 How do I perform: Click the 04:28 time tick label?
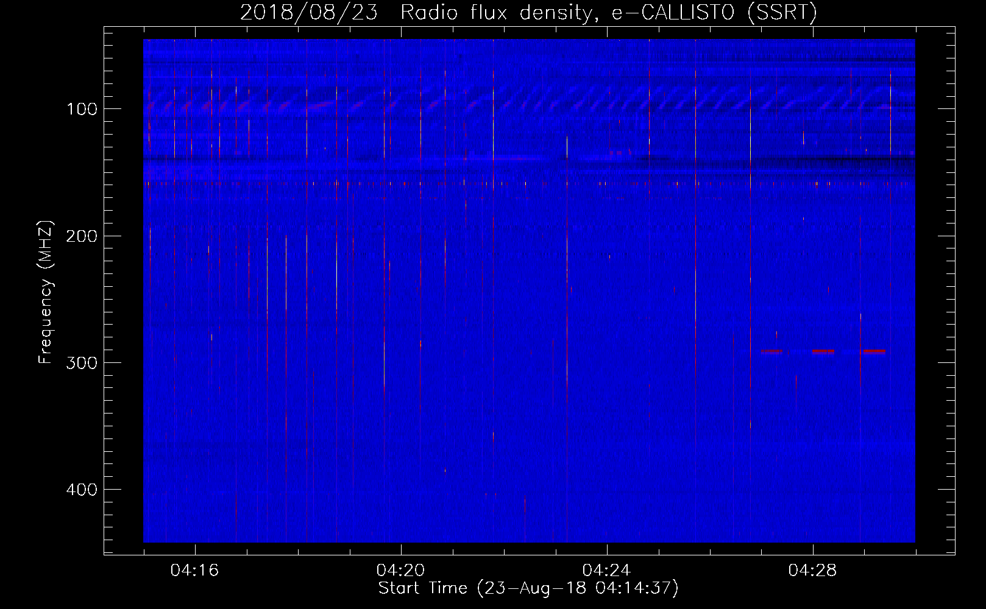[x=812, y=570]
